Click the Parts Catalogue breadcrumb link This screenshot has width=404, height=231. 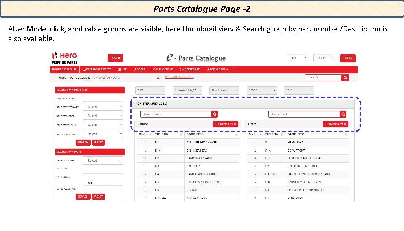click(80, 77)
